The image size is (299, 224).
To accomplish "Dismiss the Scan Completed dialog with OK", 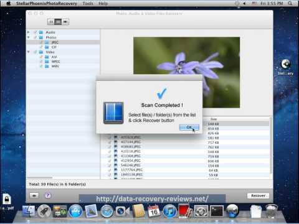I will [189, 127].
